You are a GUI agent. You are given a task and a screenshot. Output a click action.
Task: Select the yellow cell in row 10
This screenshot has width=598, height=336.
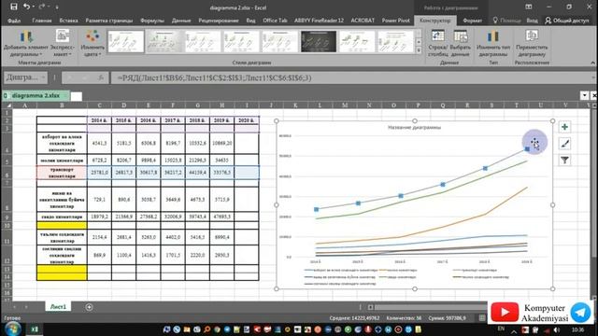62,226
